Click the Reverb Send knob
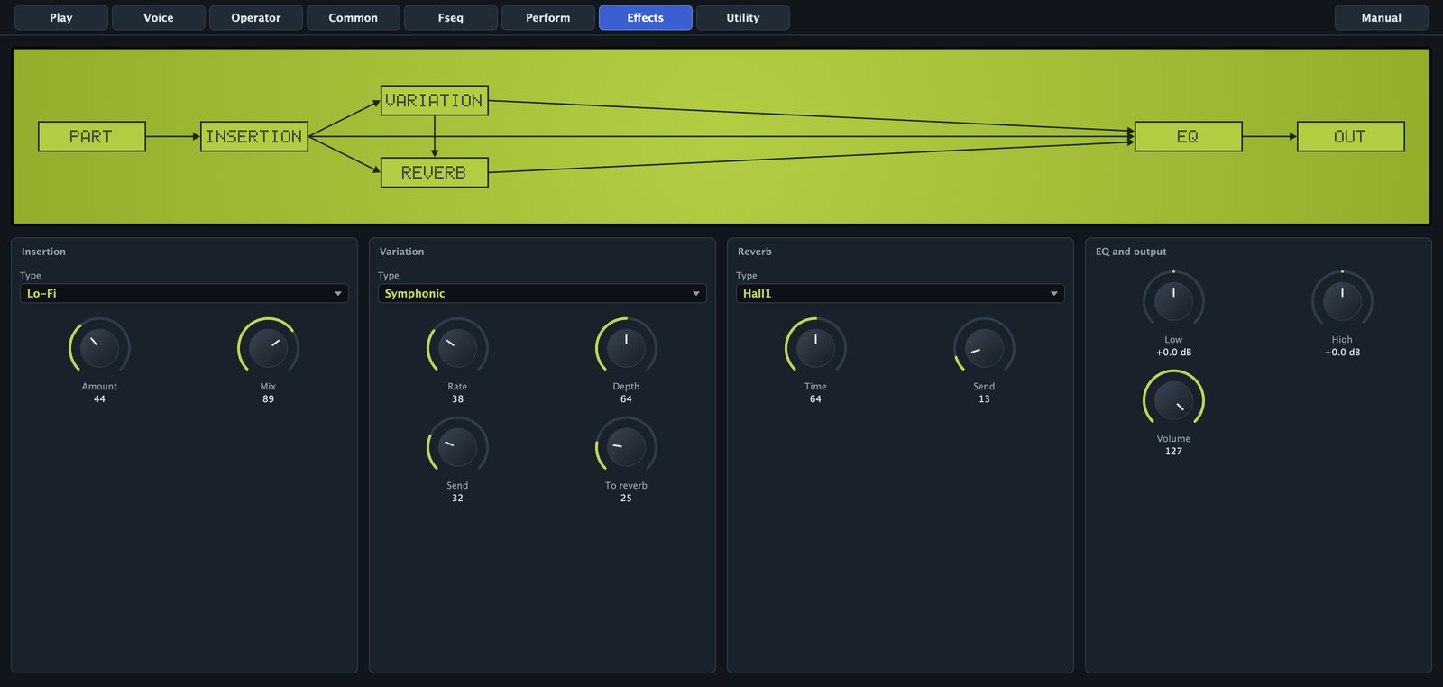The height and width of the screenshot is (687, 1443). 984,348
